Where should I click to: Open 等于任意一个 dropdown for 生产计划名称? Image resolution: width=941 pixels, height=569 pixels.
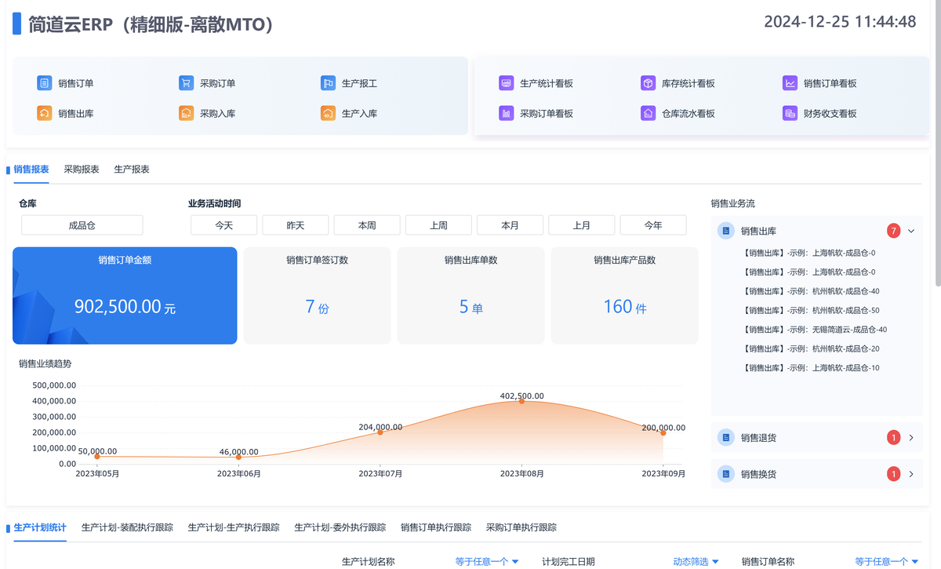[487, 562]
